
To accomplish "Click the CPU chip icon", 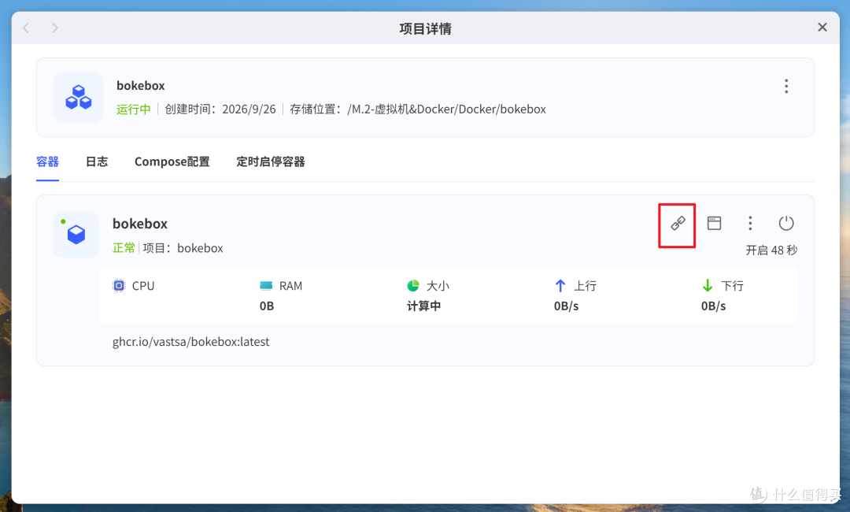I will pyautogui.click(x=119, y=285).
